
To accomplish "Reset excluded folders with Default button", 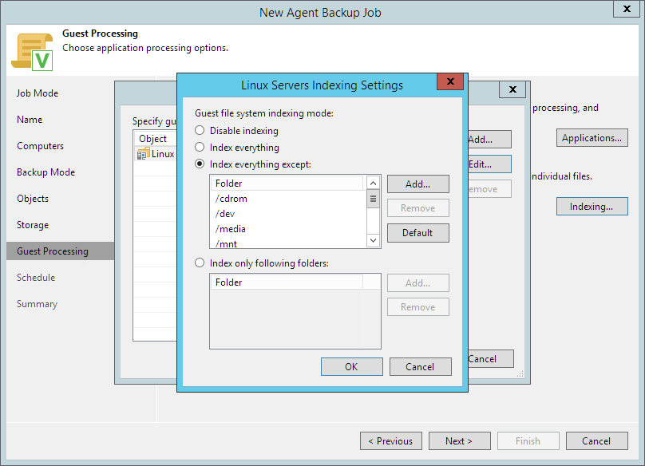I will (417, 233).
